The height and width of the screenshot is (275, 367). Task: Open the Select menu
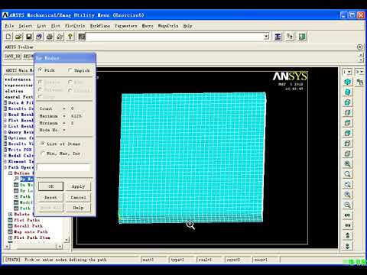(25, 26)
